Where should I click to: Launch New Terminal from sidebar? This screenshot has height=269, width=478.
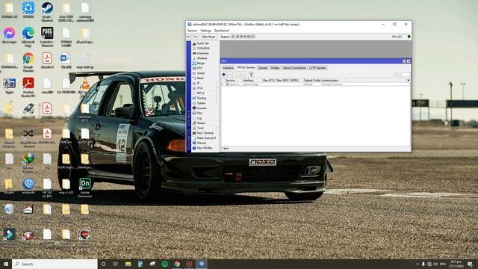[202, 133]
